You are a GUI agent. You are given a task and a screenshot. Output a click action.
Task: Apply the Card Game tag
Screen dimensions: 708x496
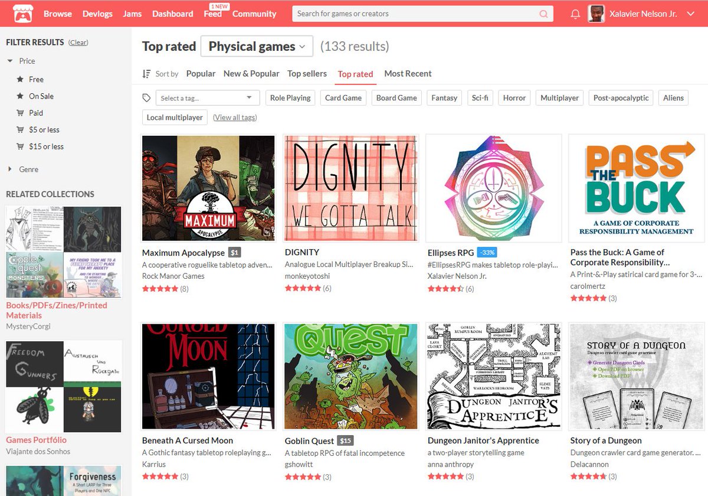point(343,98)
